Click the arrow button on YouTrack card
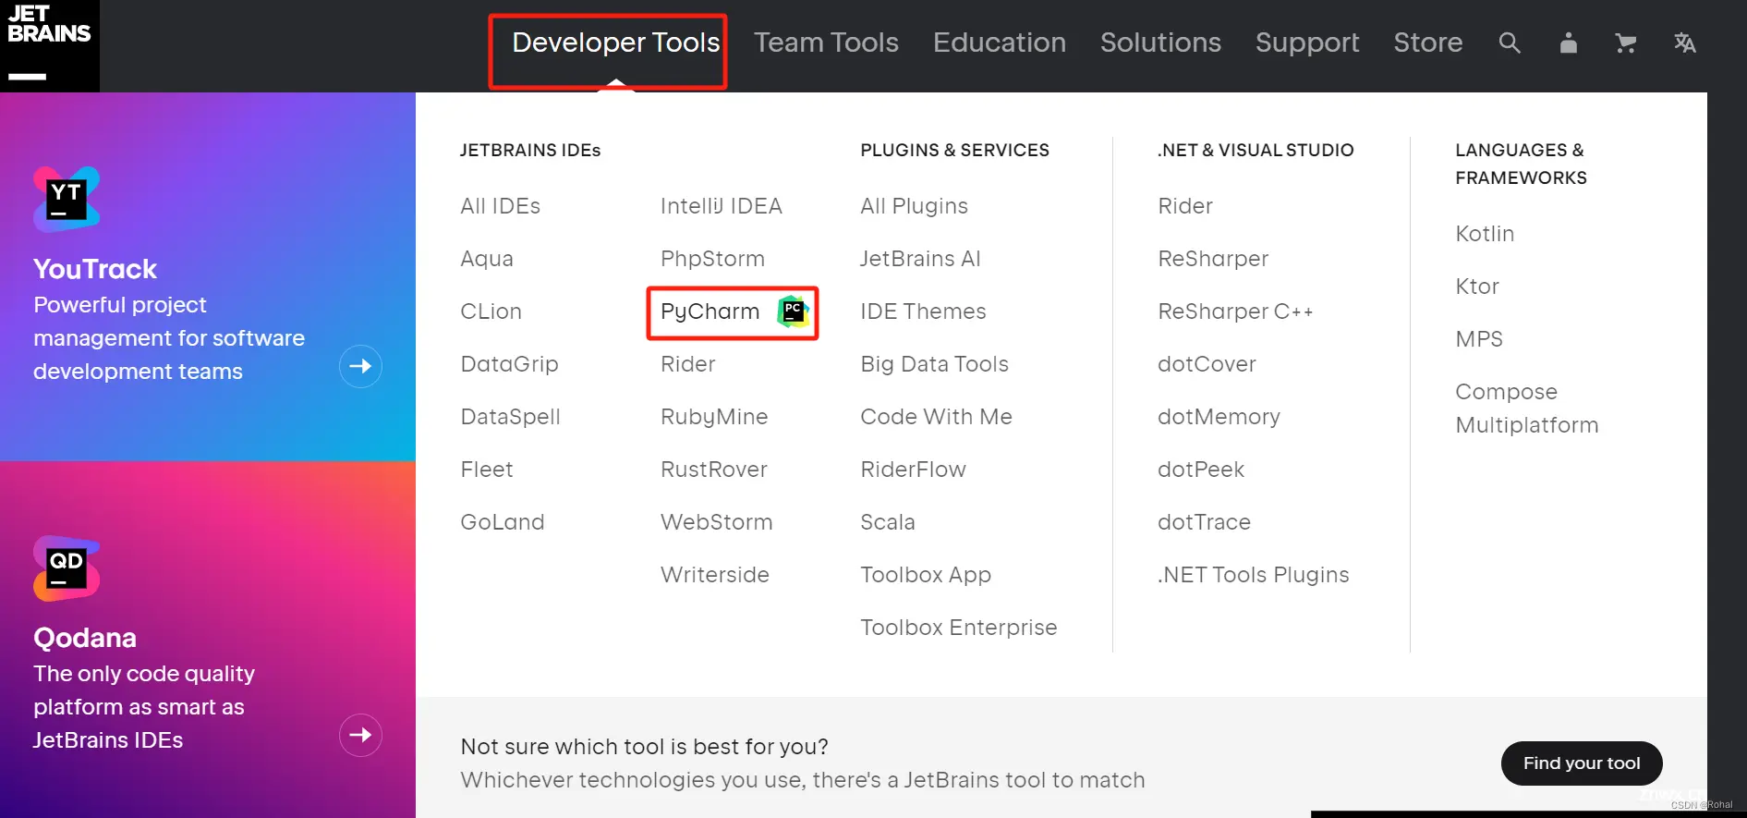 tap(360, 366)
